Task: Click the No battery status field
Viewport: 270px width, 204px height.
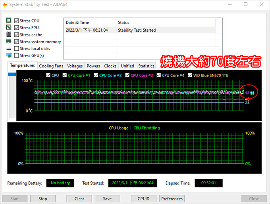Action: tap(60, 183)
